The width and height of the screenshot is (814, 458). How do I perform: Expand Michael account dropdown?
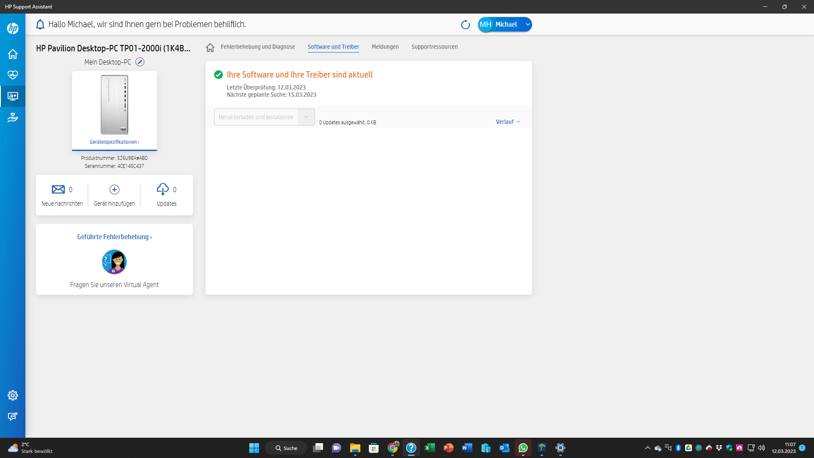click(x=527, y=25)
